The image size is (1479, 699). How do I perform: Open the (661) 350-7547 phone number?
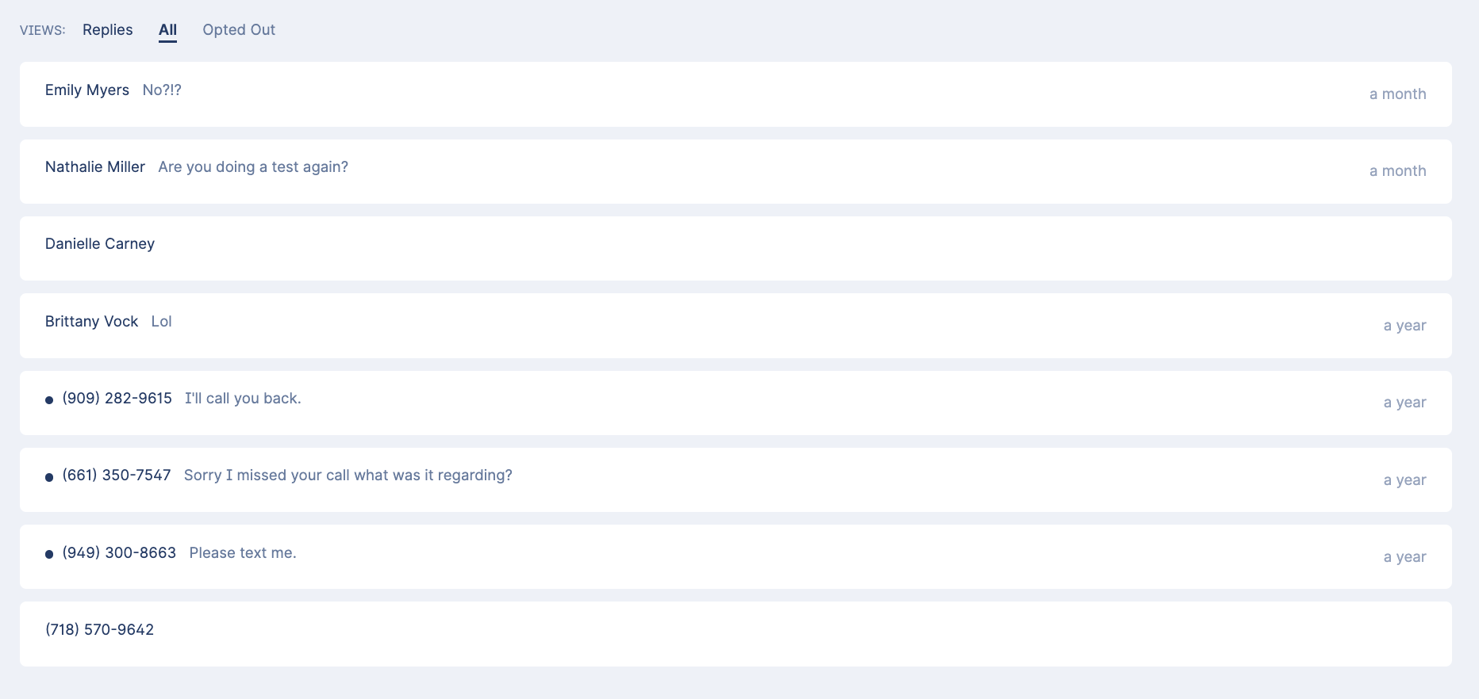[116, 476]
